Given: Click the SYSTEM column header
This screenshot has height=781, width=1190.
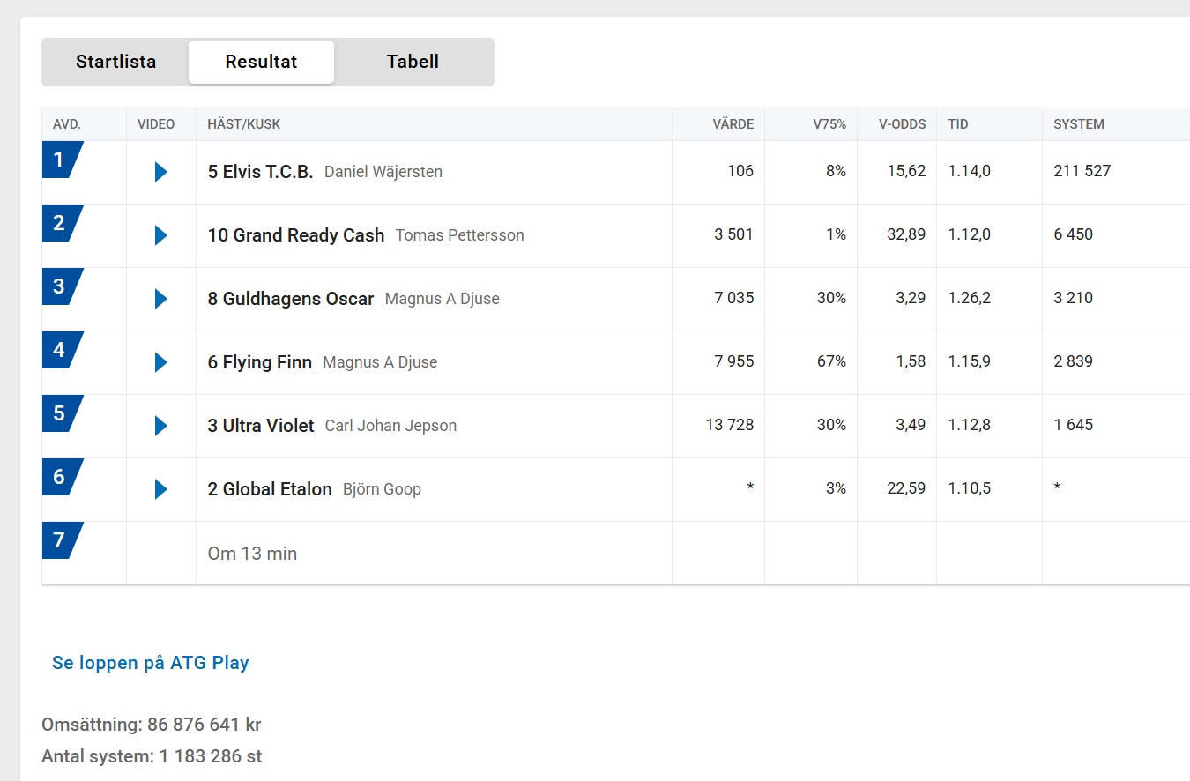Looking at the screenshot, I should pyautogui.click(x=1079, y=124).
